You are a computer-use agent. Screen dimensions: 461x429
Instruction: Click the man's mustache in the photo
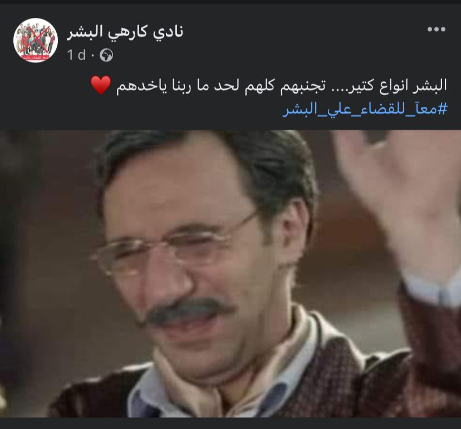188,312
